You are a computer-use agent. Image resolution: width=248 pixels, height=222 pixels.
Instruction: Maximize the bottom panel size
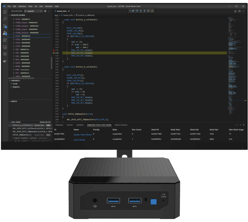coord(240,125)
